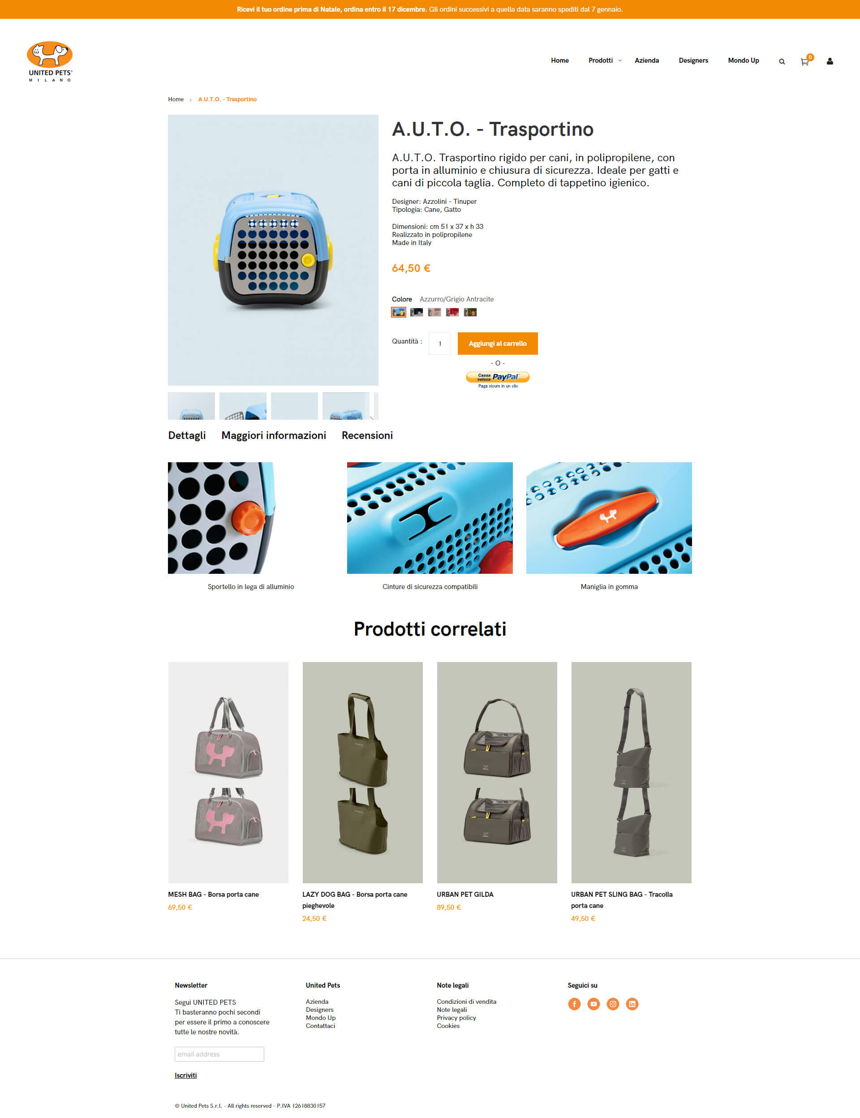Viewport: 860px width, 1118px height.
Task: Visit the Instagram social page
Action: (613, 1004)
